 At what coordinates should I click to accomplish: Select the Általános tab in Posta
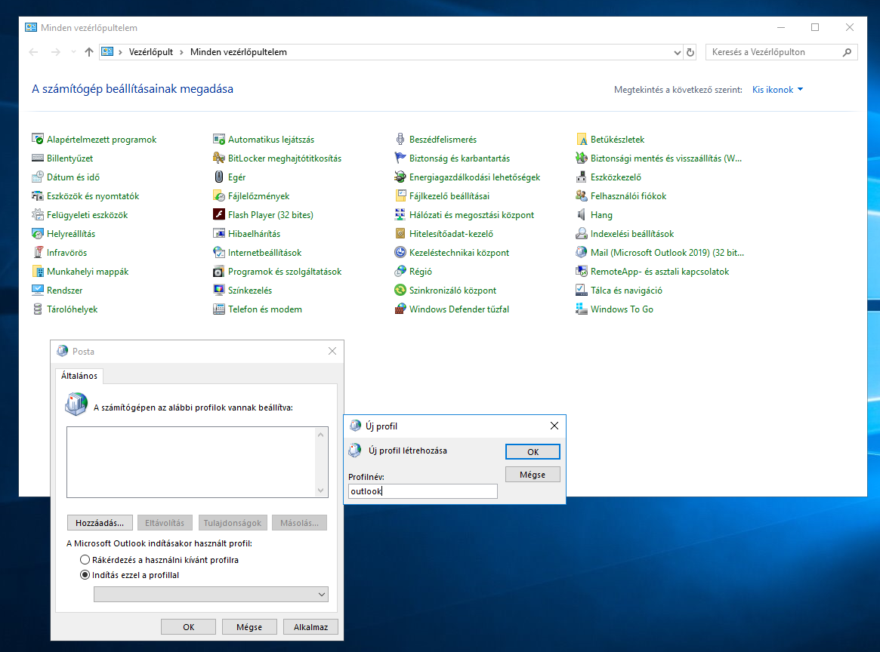(79, 376)
